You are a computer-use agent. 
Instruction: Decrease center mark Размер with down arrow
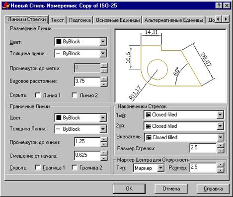220,170
